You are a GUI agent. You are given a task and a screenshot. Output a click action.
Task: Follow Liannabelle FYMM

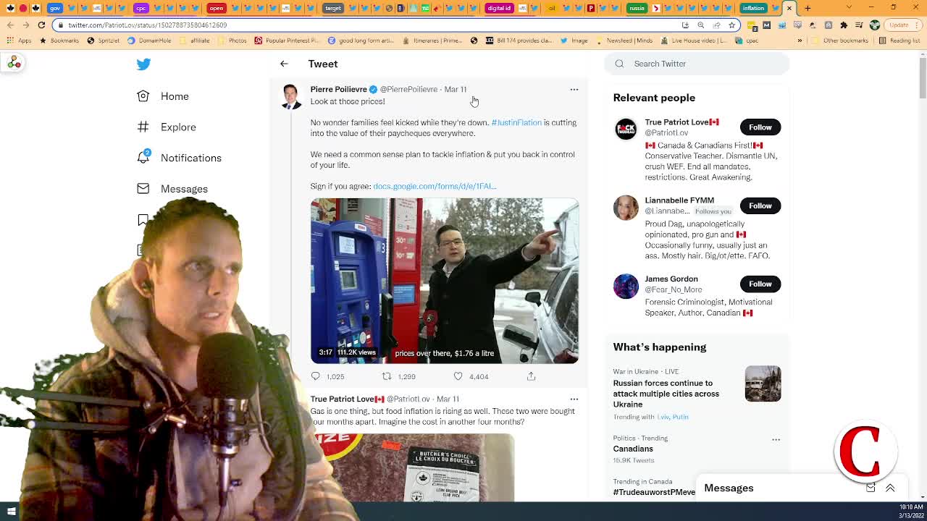(x=760, y=206)
